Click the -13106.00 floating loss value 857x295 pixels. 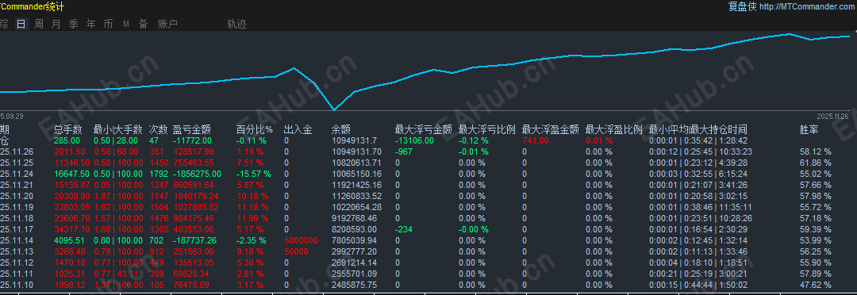click(x=414, y=140)
